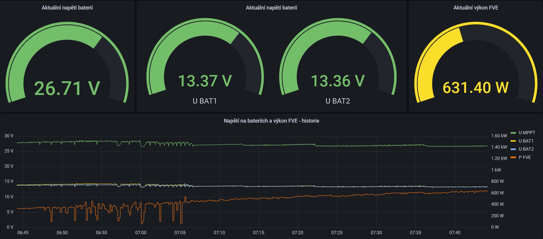Click the 07:10 time axis label
Viewport: 543px width, 239px height.
click(219, 233)
